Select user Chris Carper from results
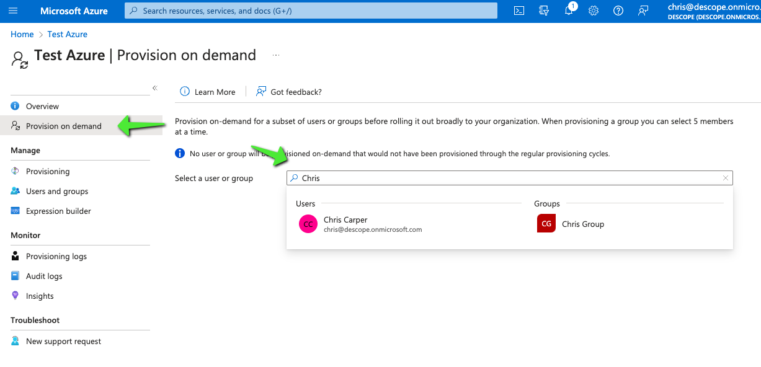761x367 pixels. [360, 224]
